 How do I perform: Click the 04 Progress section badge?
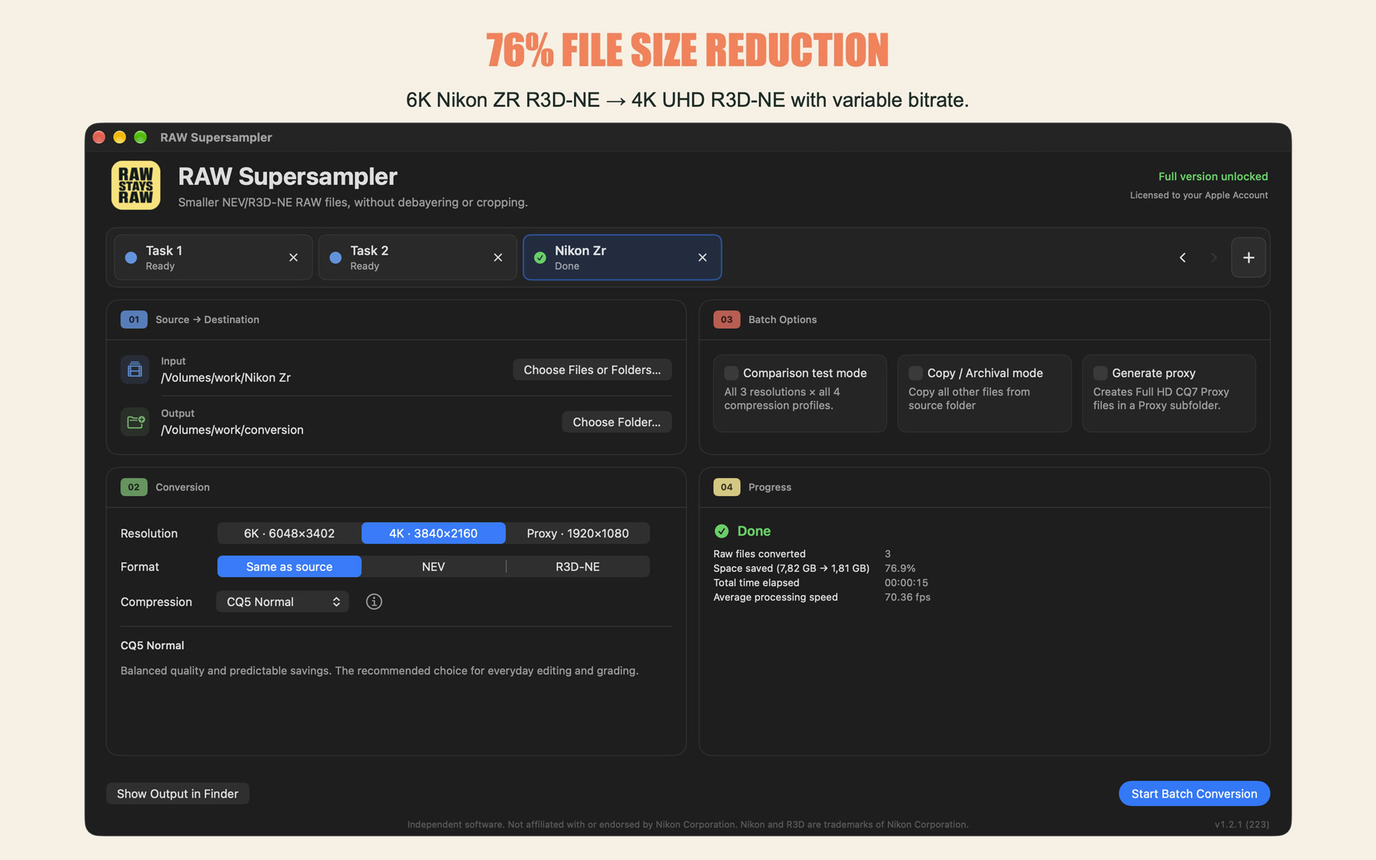727,487
